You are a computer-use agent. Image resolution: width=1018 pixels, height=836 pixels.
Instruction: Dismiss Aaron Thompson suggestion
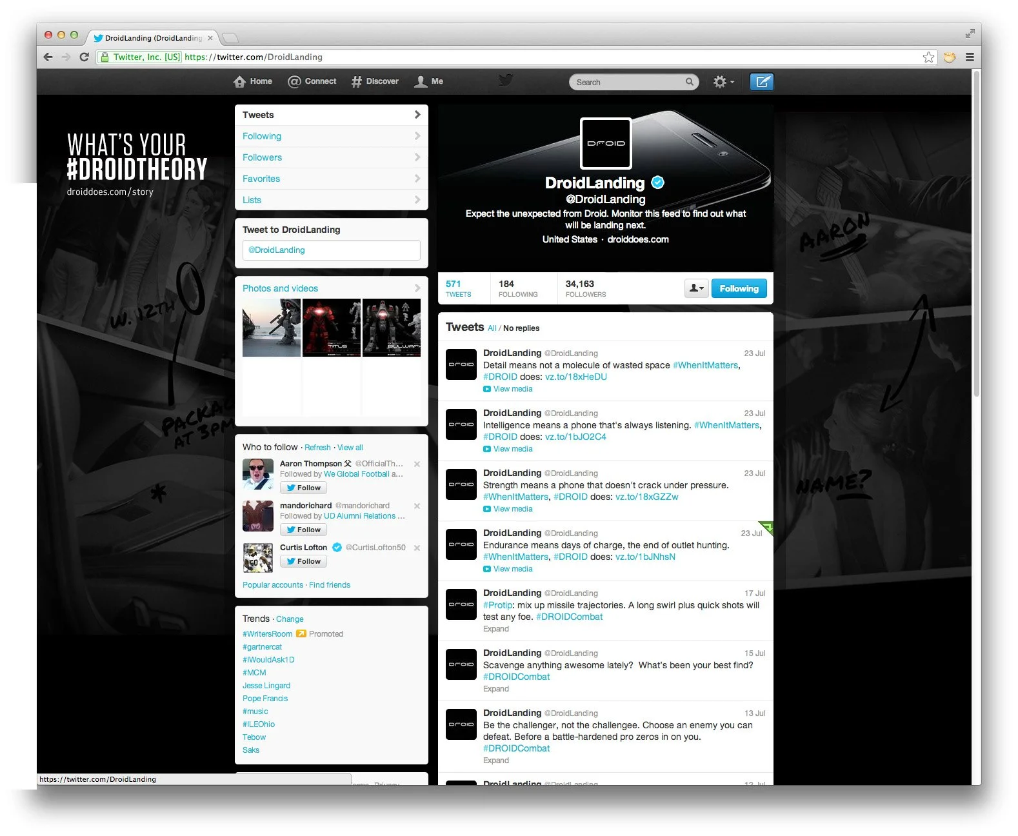tap(417, 464)
